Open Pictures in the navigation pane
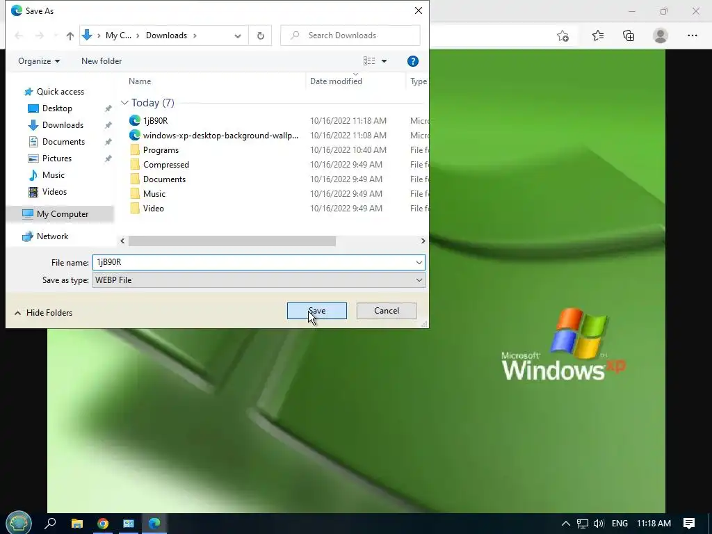712x534 pixels. click(57, 159)
